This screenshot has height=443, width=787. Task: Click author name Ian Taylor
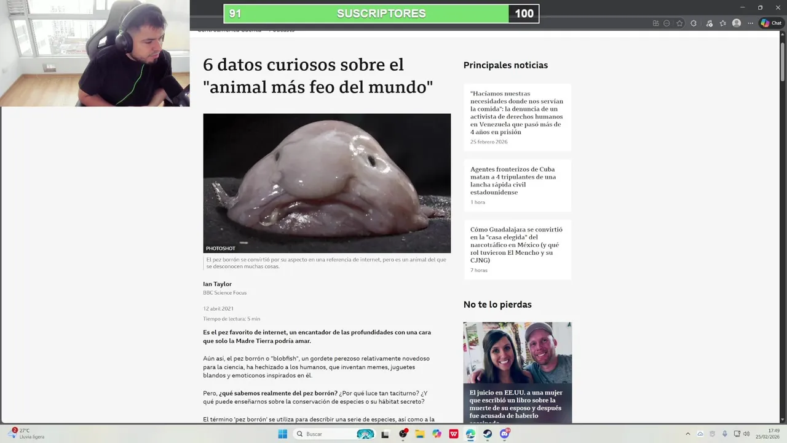tap(217, 284)
